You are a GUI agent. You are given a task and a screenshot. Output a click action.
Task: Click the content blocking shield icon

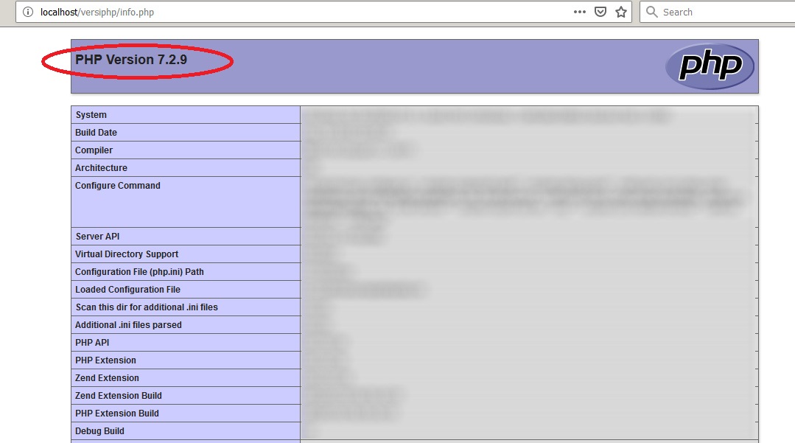[x=600, y=12]
